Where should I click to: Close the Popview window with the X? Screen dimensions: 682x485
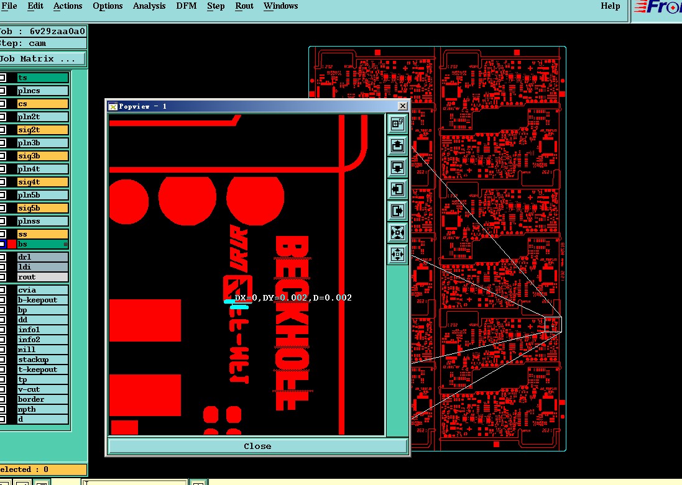point(403,106)
